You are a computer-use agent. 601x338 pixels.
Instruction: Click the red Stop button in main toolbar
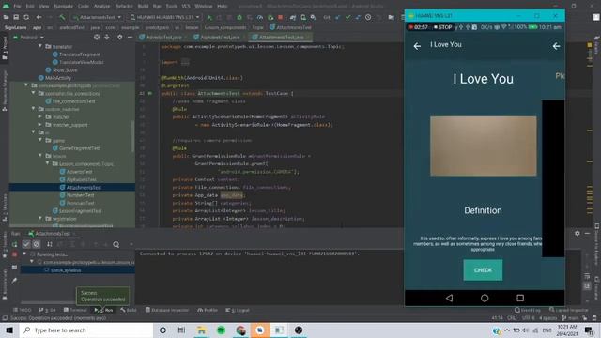pyautogui.click(x=281, y=17)
